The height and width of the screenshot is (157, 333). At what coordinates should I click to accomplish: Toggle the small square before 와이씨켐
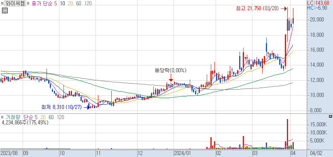click(x=2, y=3)
